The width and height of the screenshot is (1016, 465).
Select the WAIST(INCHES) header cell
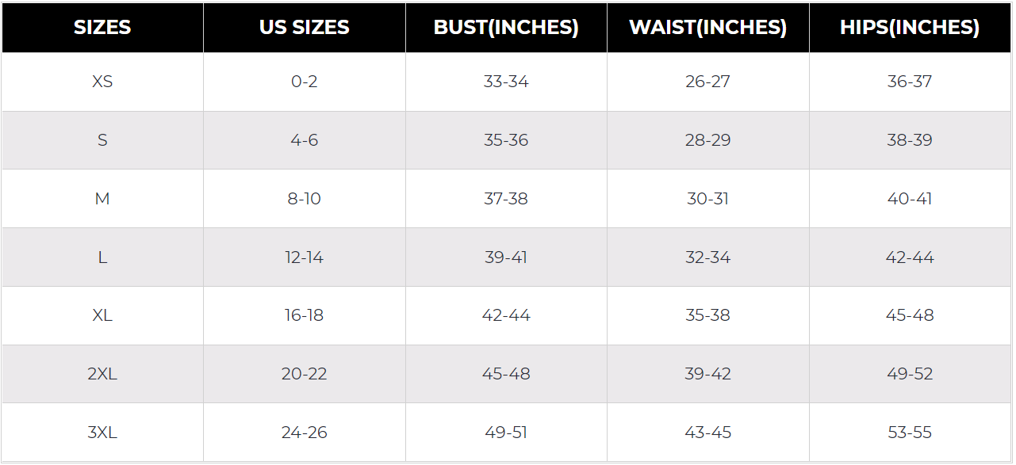point(707,28)
